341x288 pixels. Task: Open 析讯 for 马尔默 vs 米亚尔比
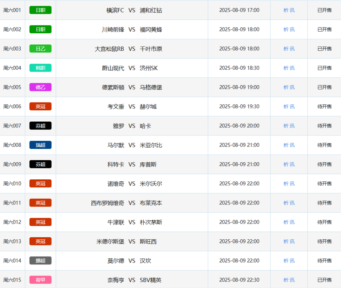[289, 145]
